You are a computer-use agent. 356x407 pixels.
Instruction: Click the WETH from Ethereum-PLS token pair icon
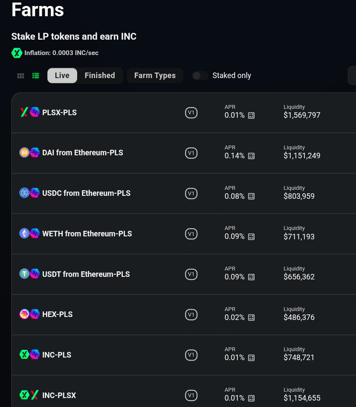[x=29, y=234]
